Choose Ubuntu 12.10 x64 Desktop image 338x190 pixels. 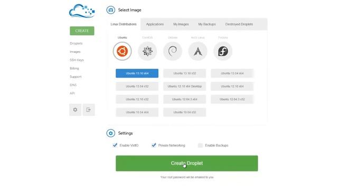point(184,86)
